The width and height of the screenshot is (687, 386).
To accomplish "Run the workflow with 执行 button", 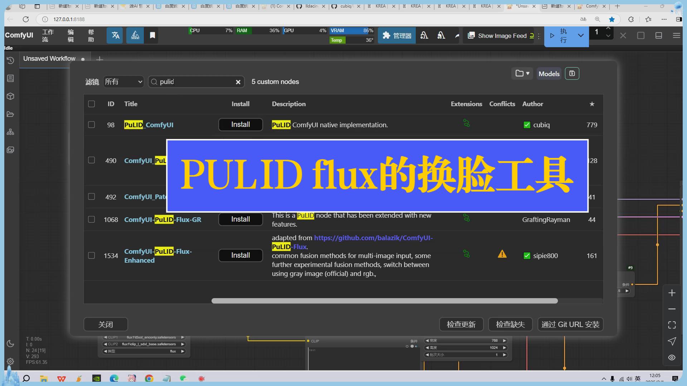I will (x=559, y=35).
